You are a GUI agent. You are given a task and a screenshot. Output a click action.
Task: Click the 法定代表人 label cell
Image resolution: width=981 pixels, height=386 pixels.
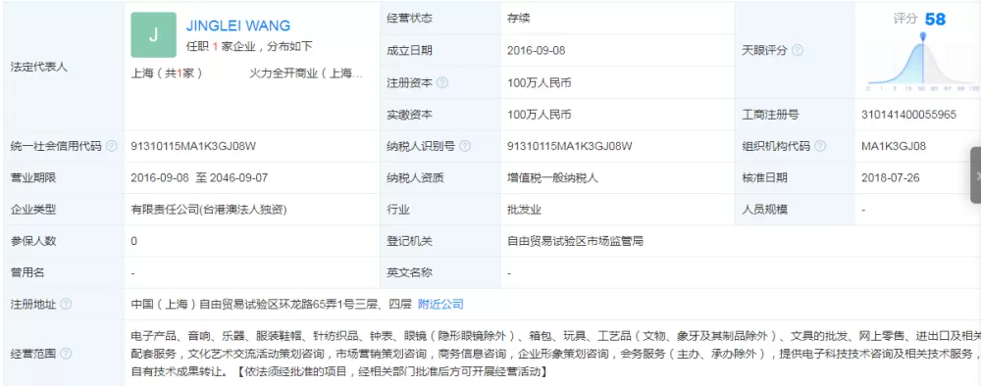click(x=63, y=67)
